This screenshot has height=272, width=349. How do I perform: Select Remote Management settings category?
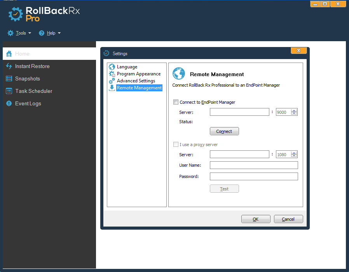[x=140, y=88]
